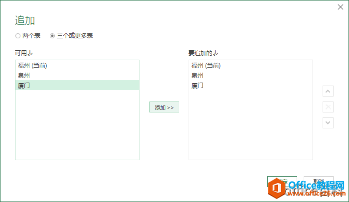Viewport: 349px width, 202px height.
Task: Close the 追加 dialog with the X
Action: (x=341, y=7)
